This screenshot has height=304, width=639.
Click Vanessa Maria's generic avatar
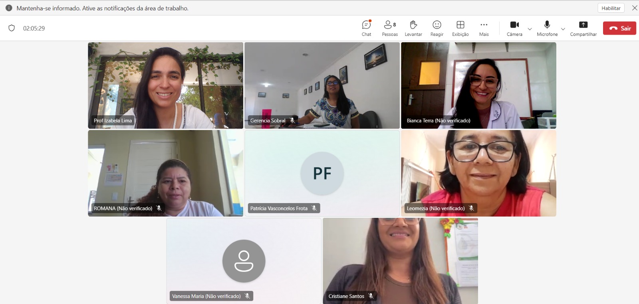tap(244, 261)
